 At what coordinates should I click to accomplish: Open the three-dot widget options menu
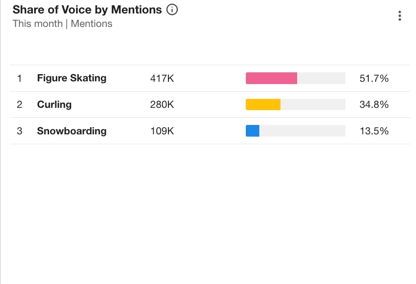pyautogui.click(x=399, y=16)
